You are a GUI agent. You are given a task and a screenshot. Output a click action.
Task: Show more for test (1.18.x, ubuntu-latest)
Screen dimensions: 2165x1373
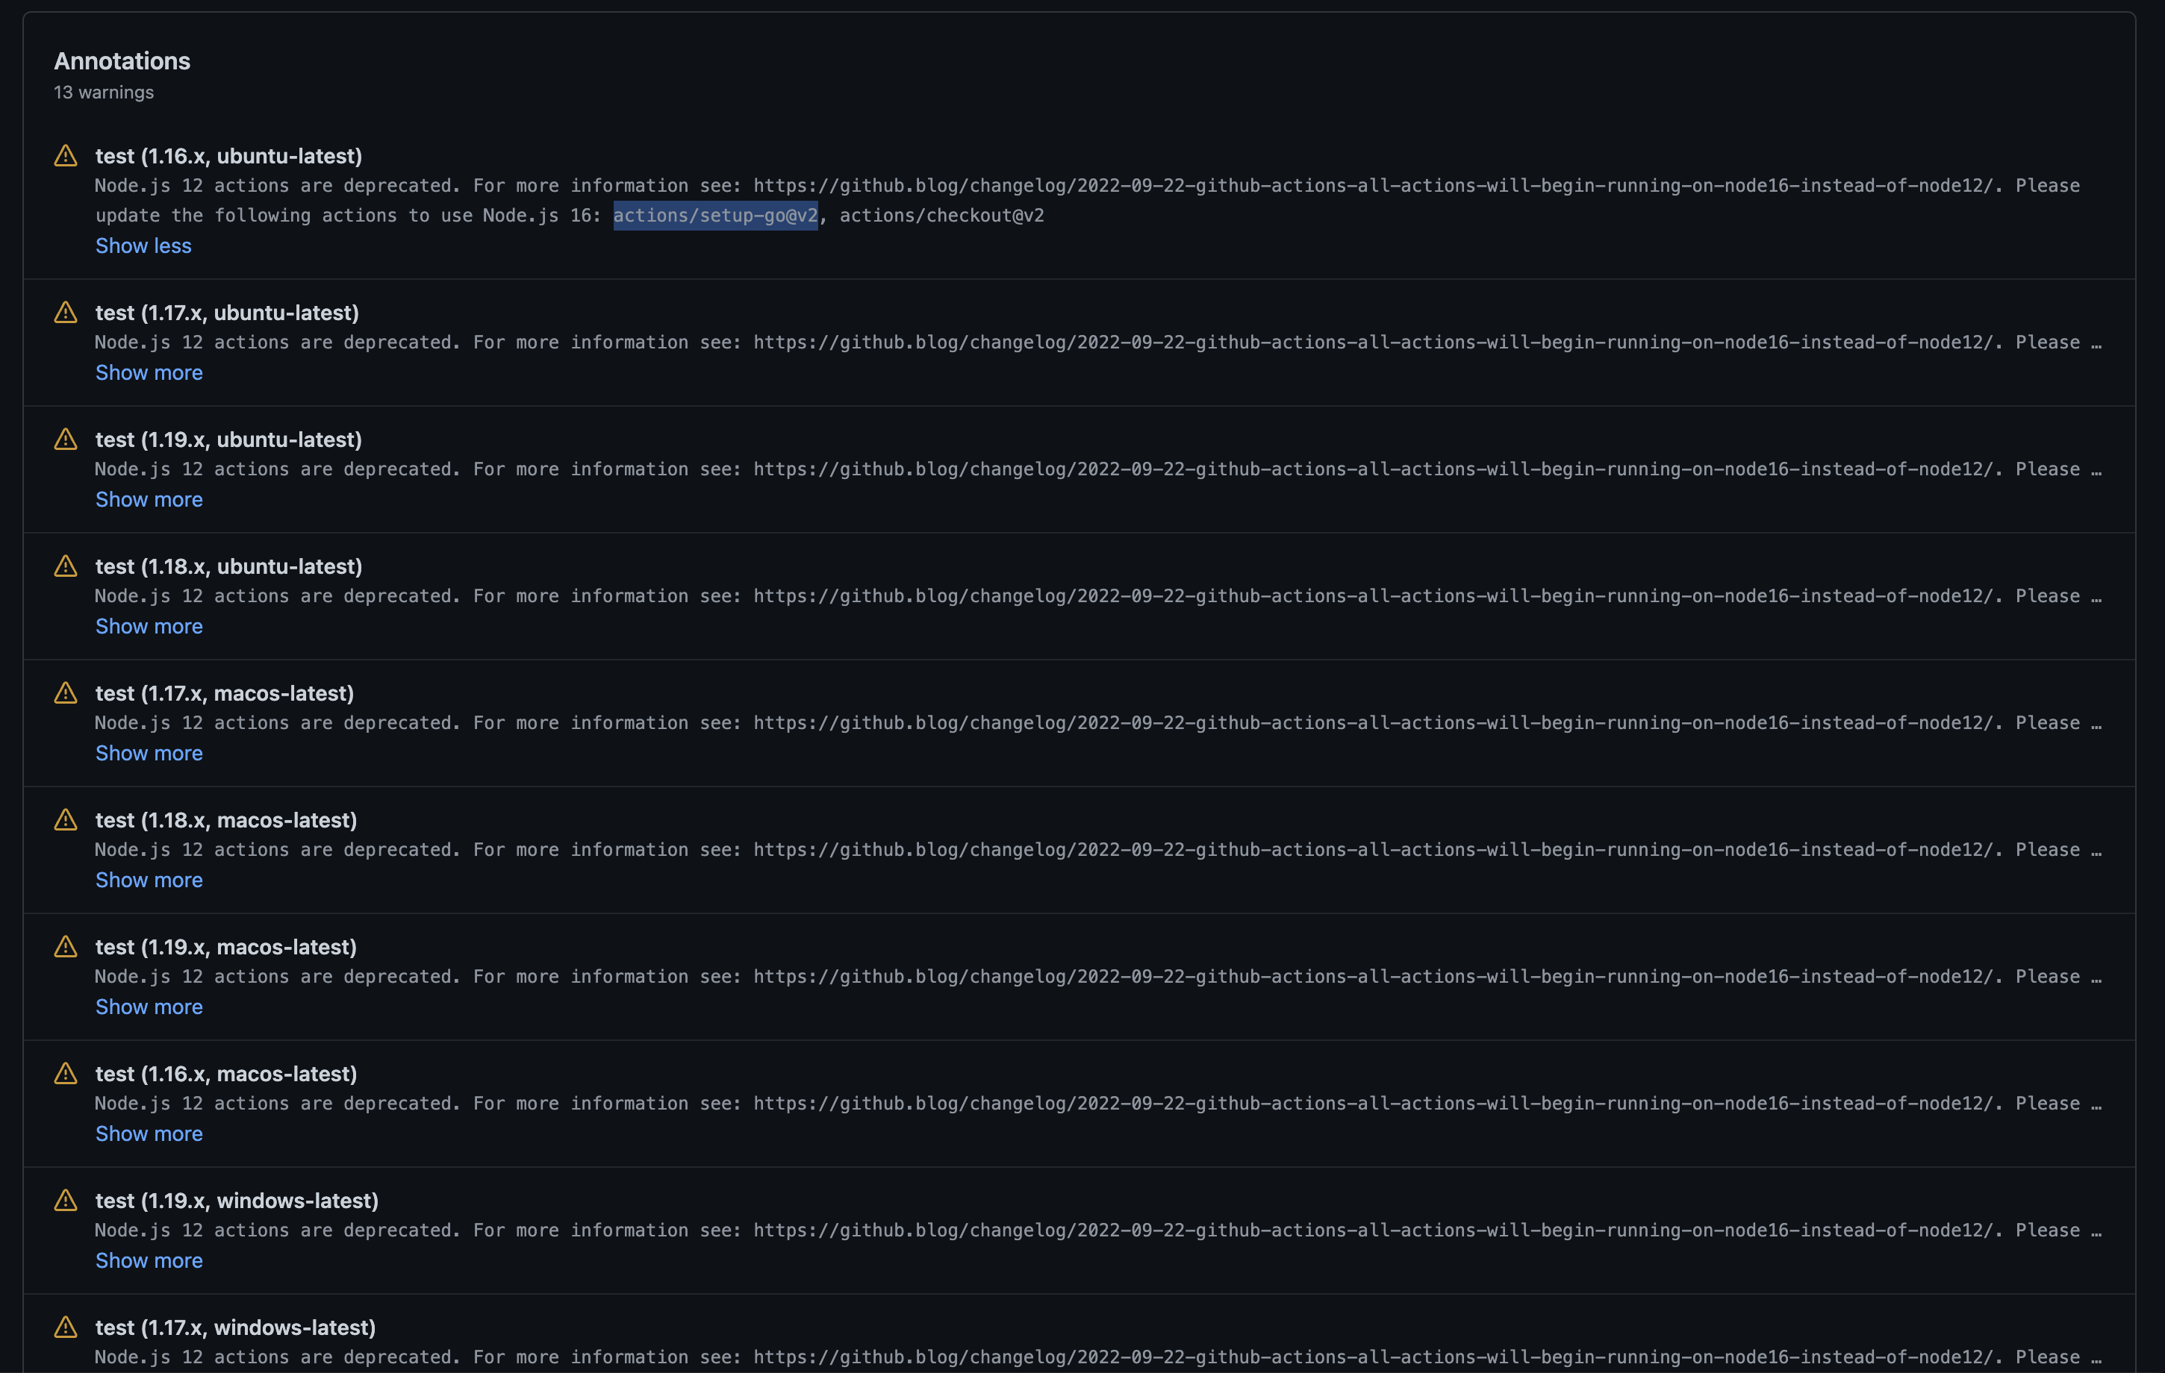tap(149, 625)
